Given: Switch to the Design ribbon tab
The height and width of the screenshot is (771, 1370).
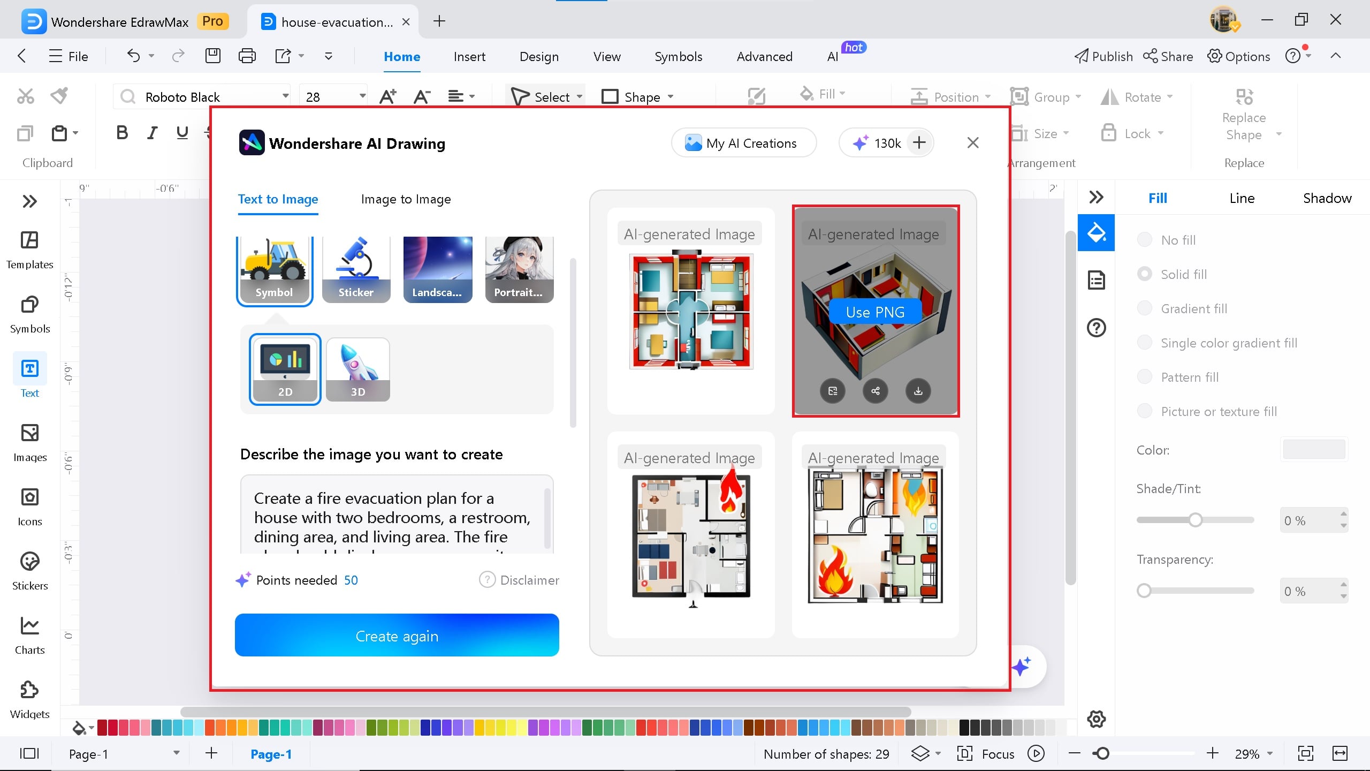Looking at the screenshot, I should pyautogui.click(x=539, y=56).
